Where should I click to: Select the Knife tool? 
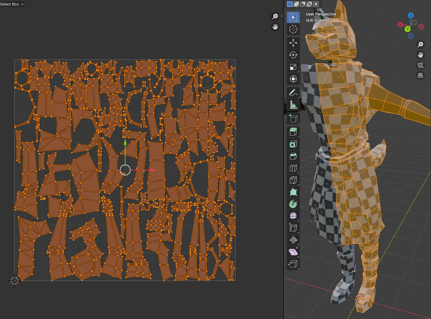(x=293, y=180)
